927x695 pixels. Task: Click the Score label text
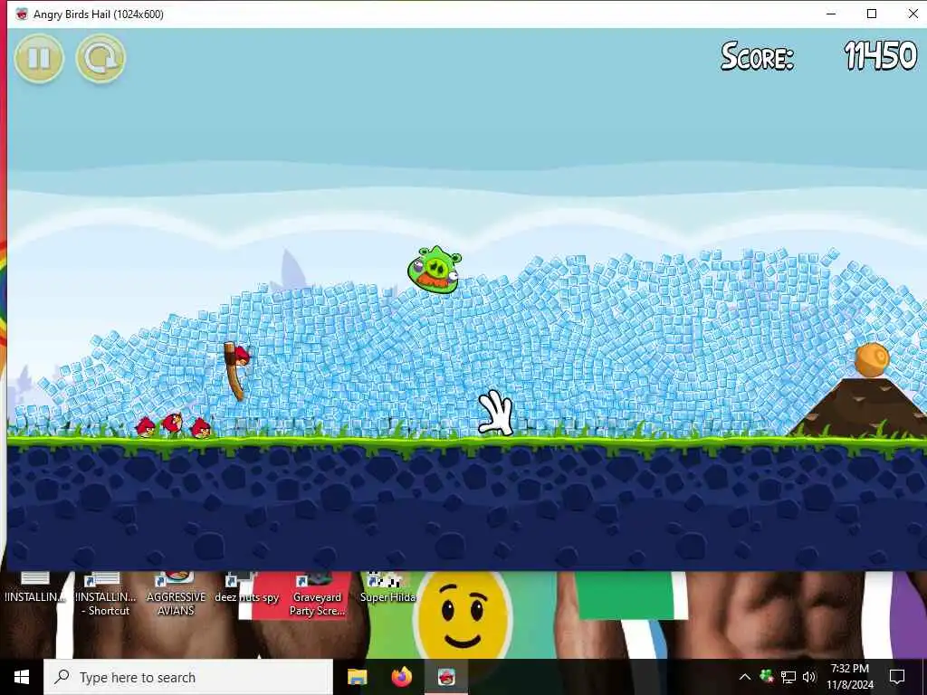click(x=758, y=57)
